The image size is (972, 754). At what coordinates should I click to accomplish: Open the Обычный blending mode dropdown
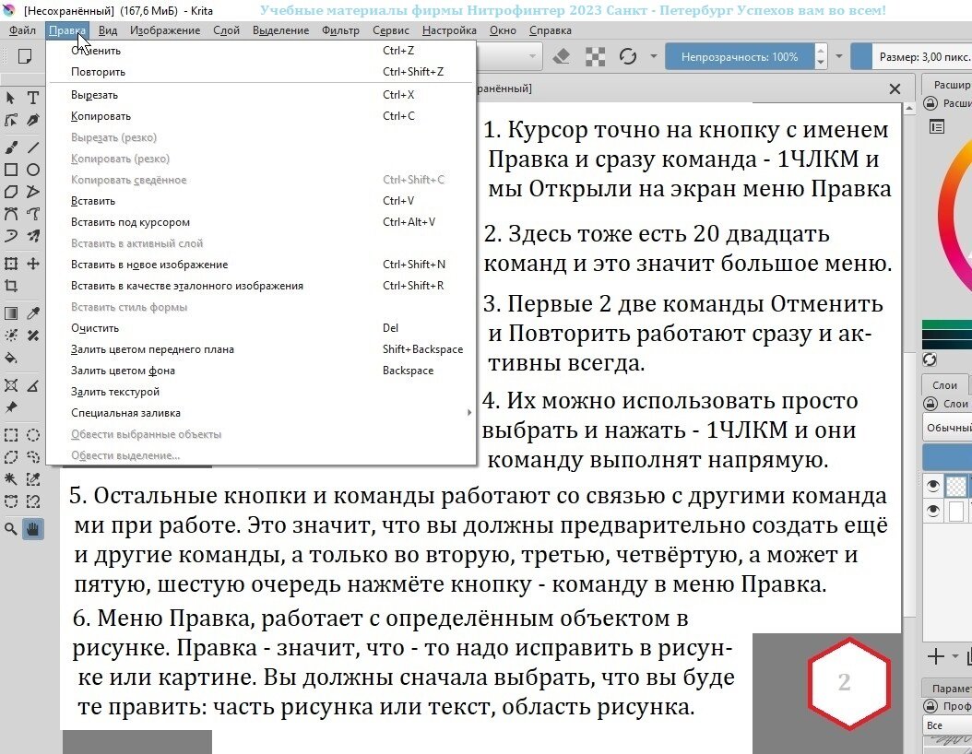[x=950, y=427]
